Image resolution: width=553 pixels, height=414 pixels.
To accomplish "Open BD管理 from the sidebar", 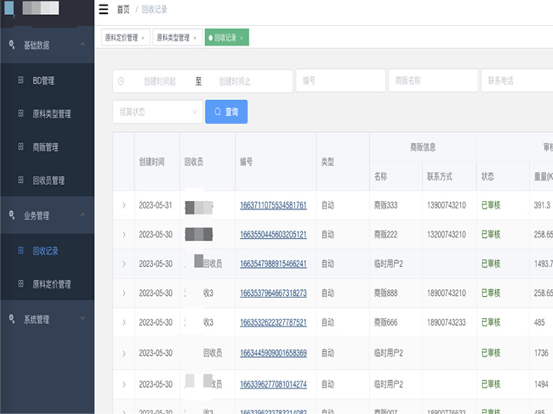I will 43,81.
